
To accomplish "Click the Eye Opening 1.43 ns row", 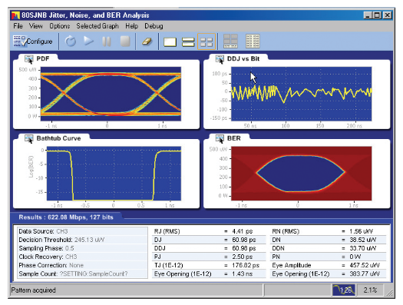I will click(x=209, y=274).
